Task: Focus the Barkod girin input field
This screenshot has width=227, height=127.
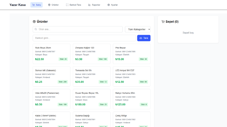Action: tap(84, 38)
